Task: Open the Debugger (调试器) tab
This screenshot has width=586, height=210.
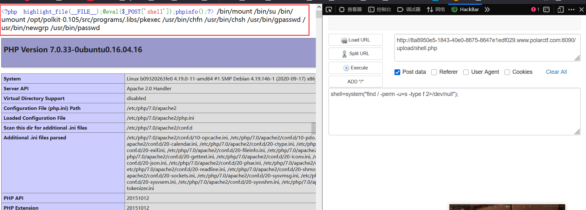Action: pos(409,10)
